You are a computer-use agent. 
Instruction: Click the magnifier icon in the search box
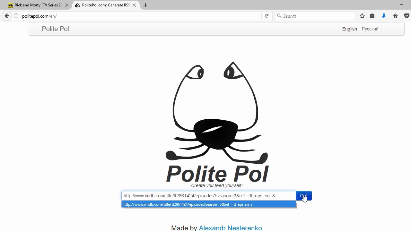(x=279, y=16)
